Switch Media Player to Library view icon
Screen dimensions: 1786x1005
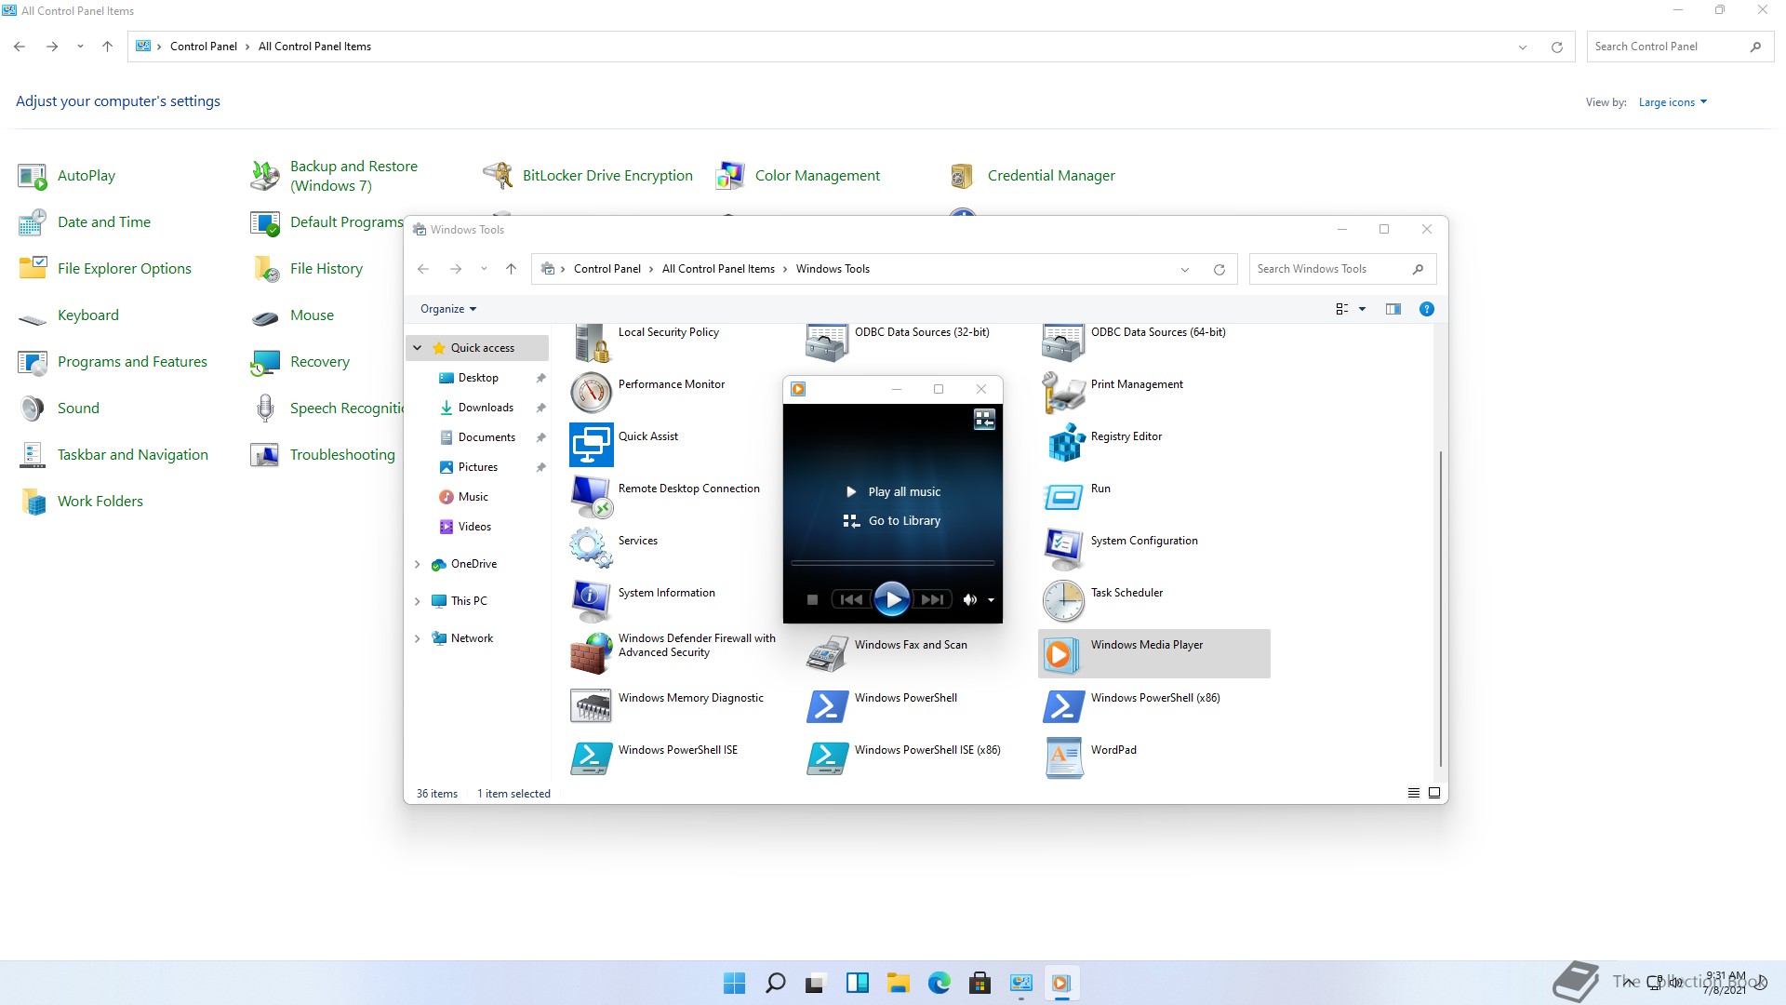point(984,420)
